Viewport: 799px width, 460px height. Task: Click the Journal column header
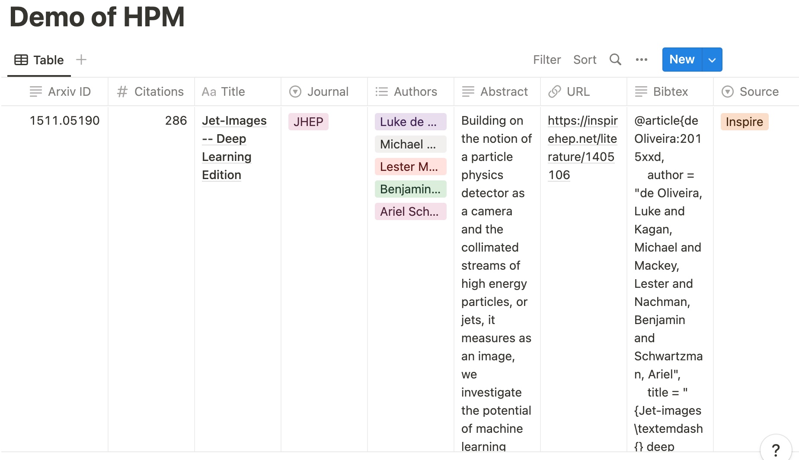tap(324, 91)
